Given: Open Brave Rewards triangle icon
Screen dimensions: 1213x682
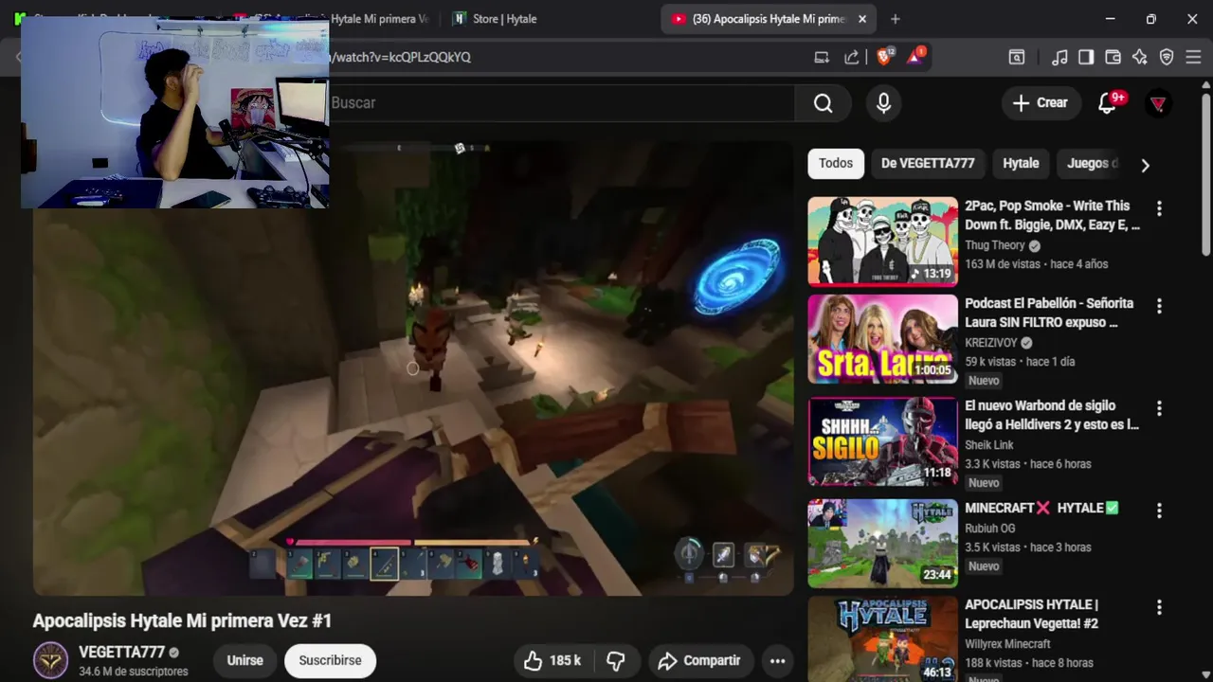Looking at the screenshot, I should (x=914, y=57).
